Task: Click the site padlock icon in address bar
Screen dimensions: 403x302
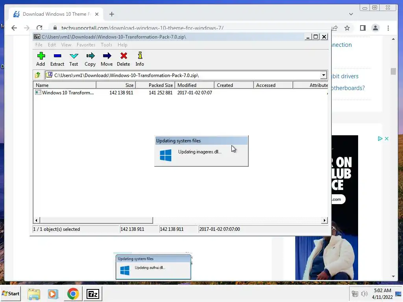Action: [x=55, y=28]
